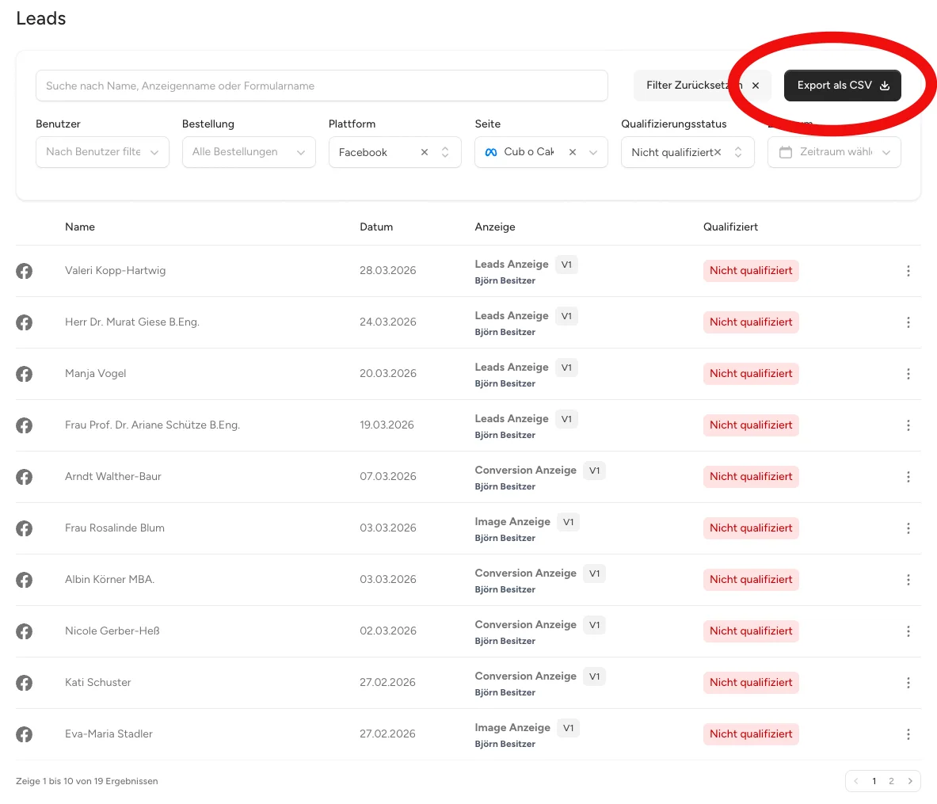
Task: Sort by the Name column header
Action: (80, 227)
